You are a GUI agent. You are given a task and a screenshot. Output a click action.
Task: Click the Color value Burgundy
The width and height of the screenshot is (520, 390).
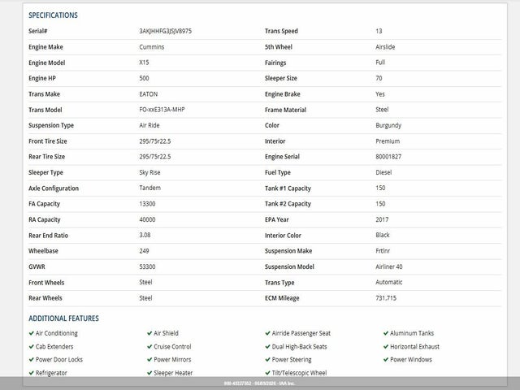pos(388,125)
